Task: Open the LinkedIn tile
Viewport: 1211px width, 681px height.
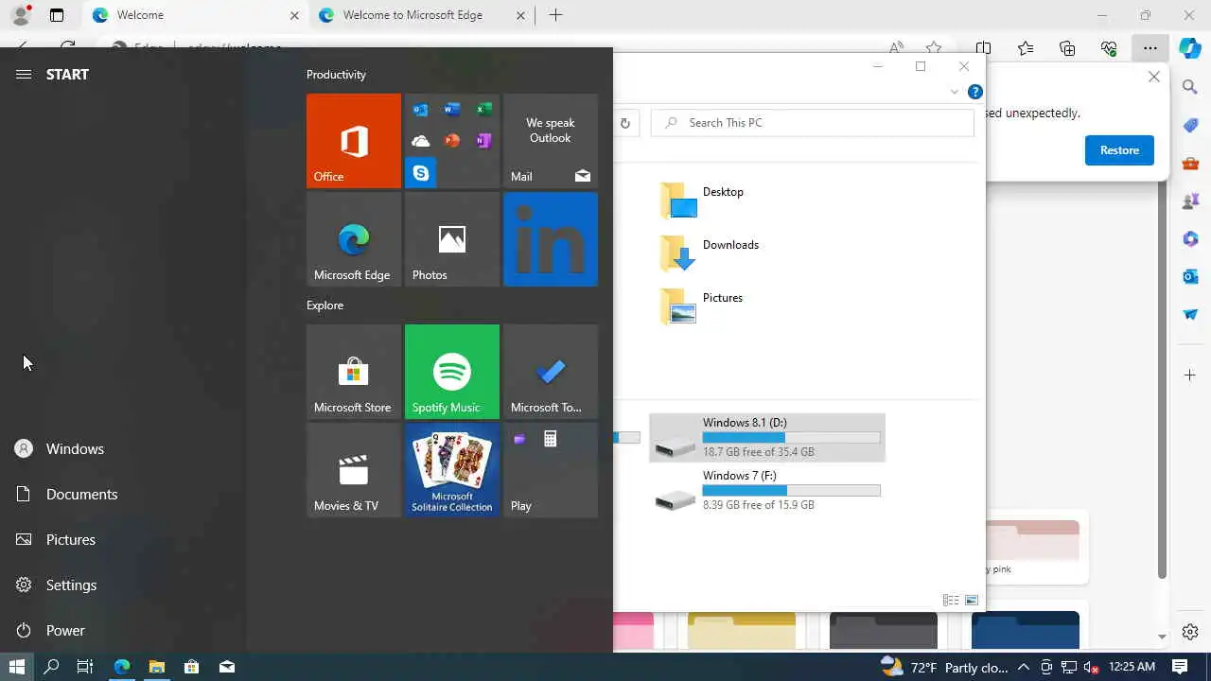Action: click(551, 238)
